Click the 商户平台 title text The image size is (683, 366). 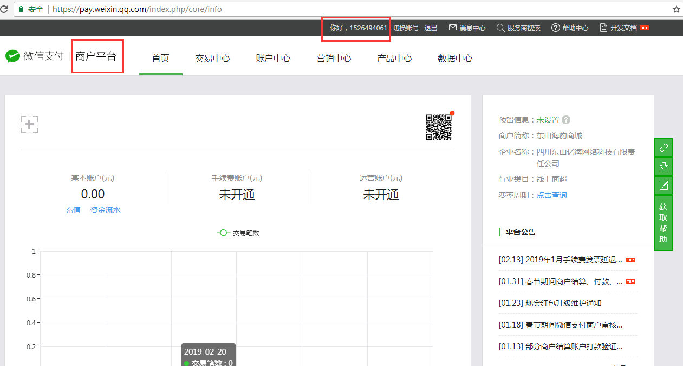(x=96, y=56)
